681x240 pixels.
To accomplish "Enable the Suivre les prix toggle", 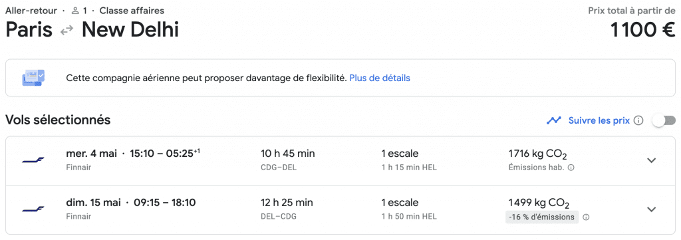I will [664, 121].
